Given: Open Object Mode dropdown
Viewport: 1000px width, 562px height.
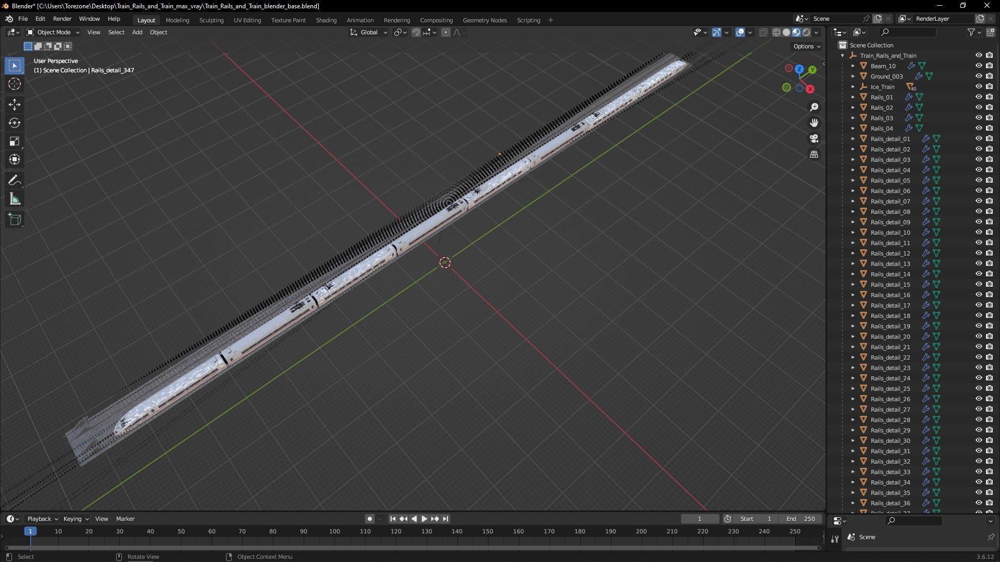Looking at the screenshot, I should 53,32.
